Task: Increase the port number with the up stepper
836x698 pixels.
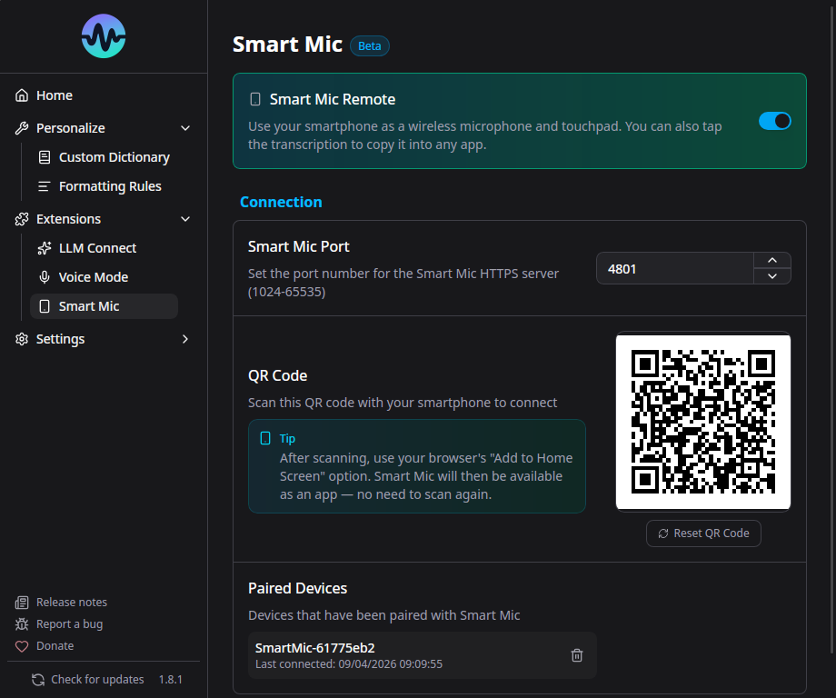Action: pos(771,259)
